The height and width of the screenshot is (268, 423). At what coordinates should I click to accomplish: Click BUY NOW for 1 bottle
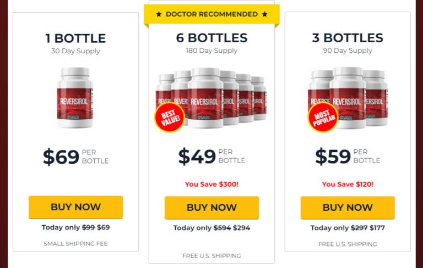[x=75, y=207]
